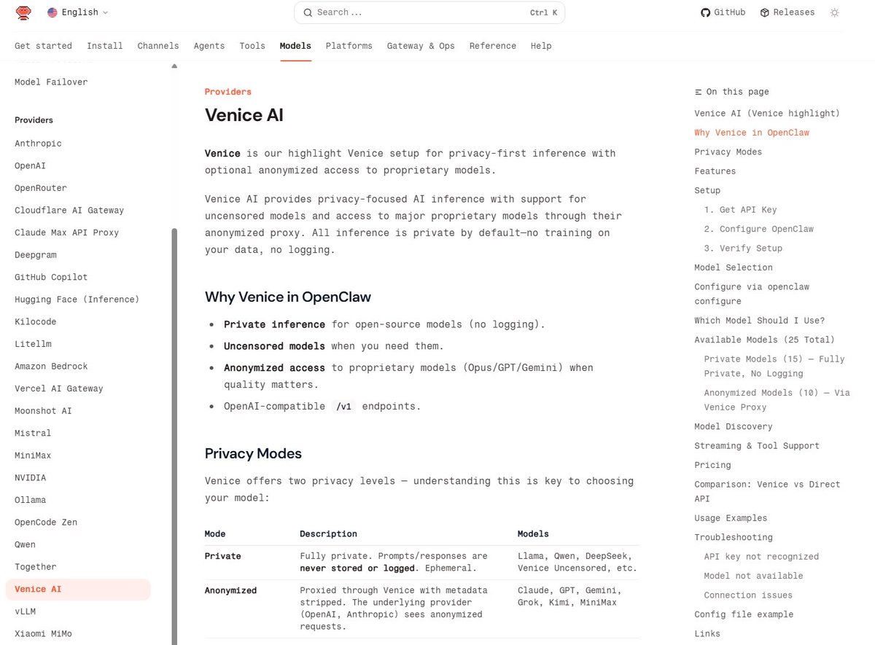Jump to Model Selection in outline
Viewport: 875px width, 645px height.
click(733, 267)
